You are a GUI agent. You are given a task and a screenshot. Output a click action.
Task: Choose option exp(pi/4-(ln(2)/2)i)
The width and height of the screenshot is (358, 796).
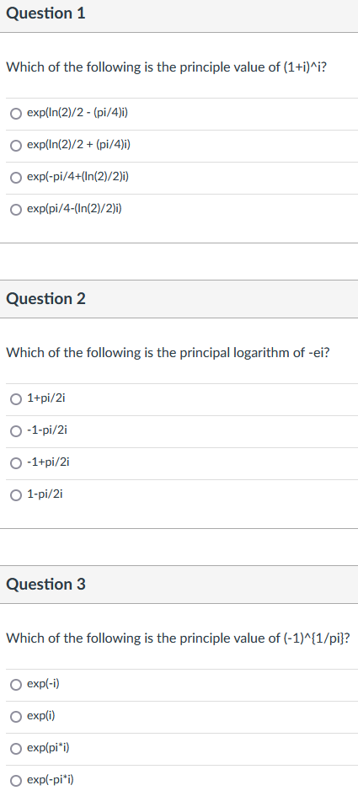pyautogui.click(x=16, y=209)
